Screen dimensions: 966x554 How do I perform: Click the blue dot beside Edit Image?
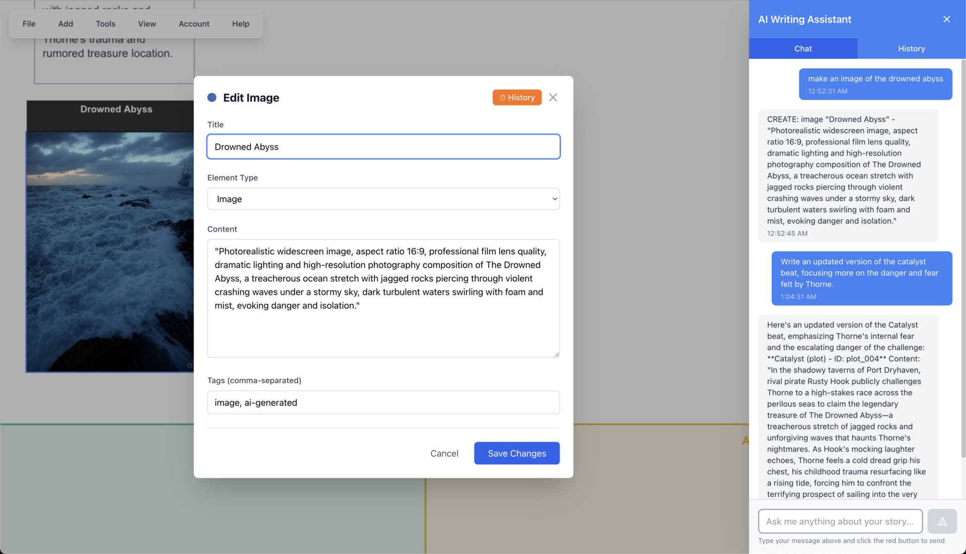click(212, 98)
